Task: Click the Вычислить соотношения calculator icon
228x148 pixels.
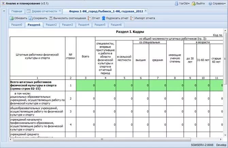Action: [51, 18]
